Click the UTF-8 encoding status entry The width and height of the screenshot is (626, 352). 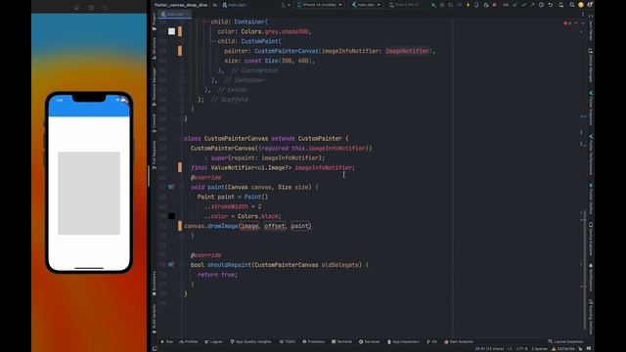[521, 349]
